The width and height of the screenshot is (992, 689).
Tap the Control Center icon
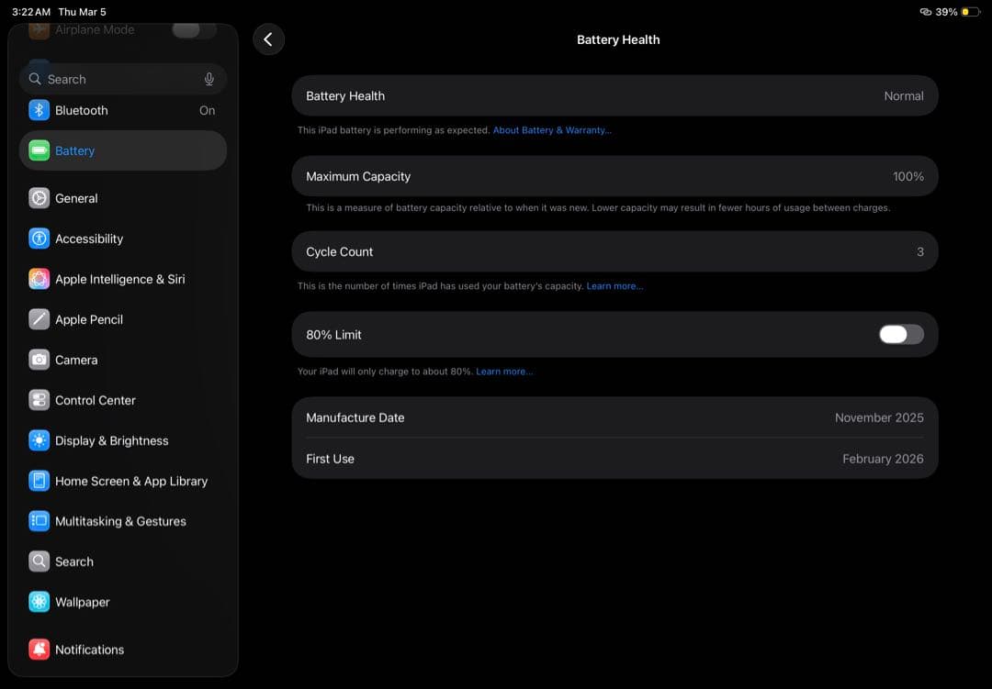pyautogui.click(x=39, y=400)
